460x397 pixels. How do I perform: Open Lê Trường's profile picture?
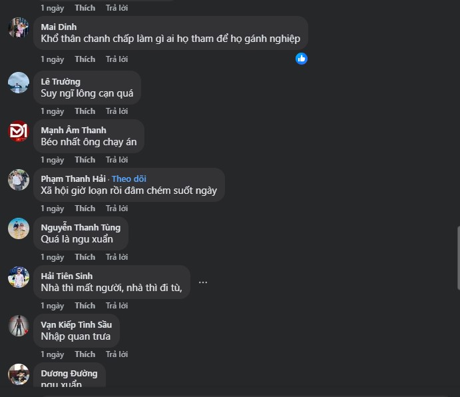(x=19, y=83)
